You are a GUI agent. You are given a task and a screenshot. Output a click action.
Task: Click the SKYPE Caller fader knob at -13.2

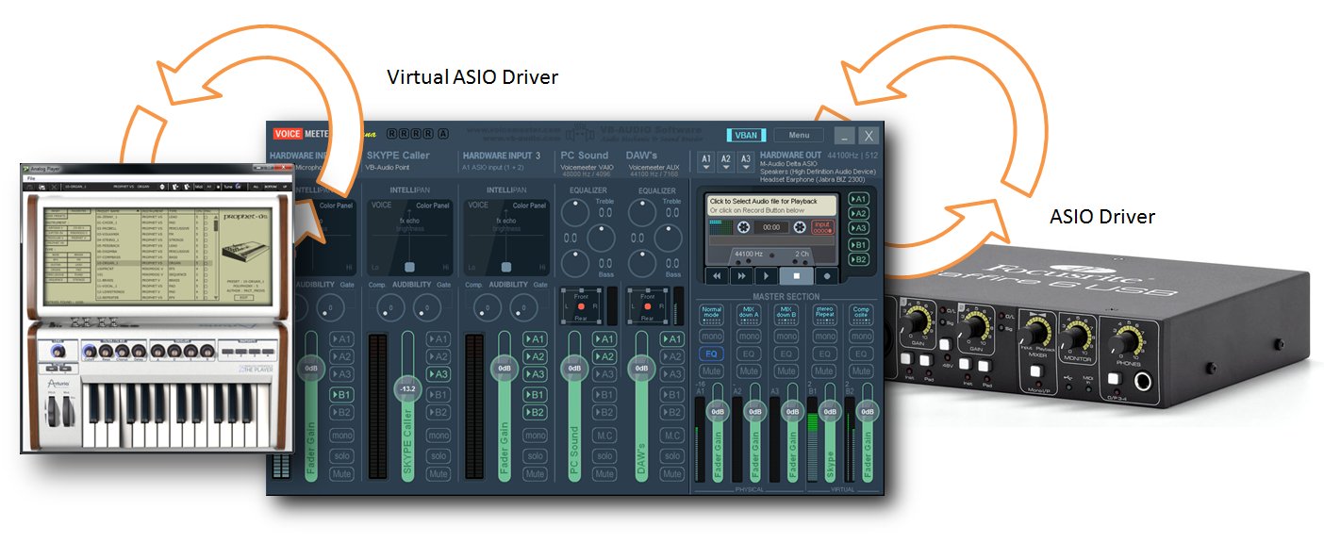coord(407,387)
